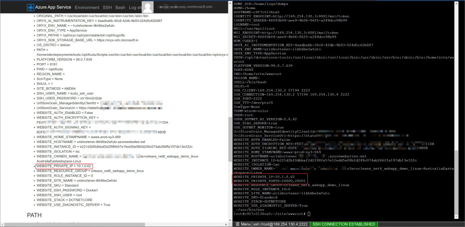465x227 pixels.
Task: Open the SSH item in Kudu navbar
Action: (107, 7)
